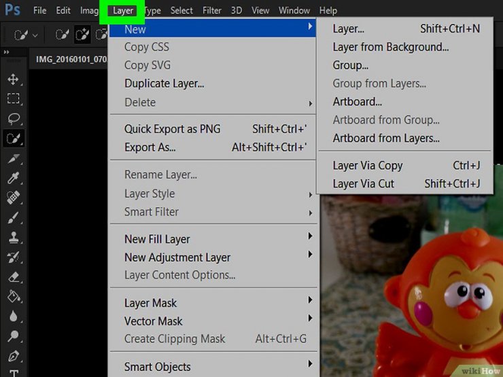Pick the Pen tool
This screenshot has width=503, height=377.
[x=14, y=355]
